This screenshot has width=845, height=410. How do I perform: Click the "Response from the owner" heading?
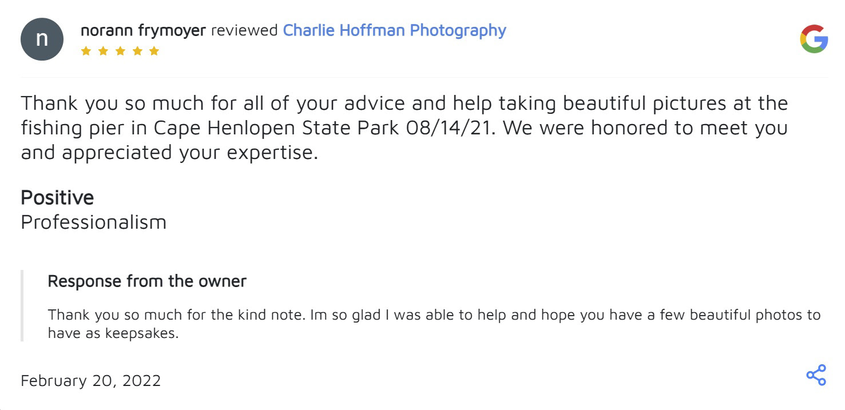pos(147,281)
